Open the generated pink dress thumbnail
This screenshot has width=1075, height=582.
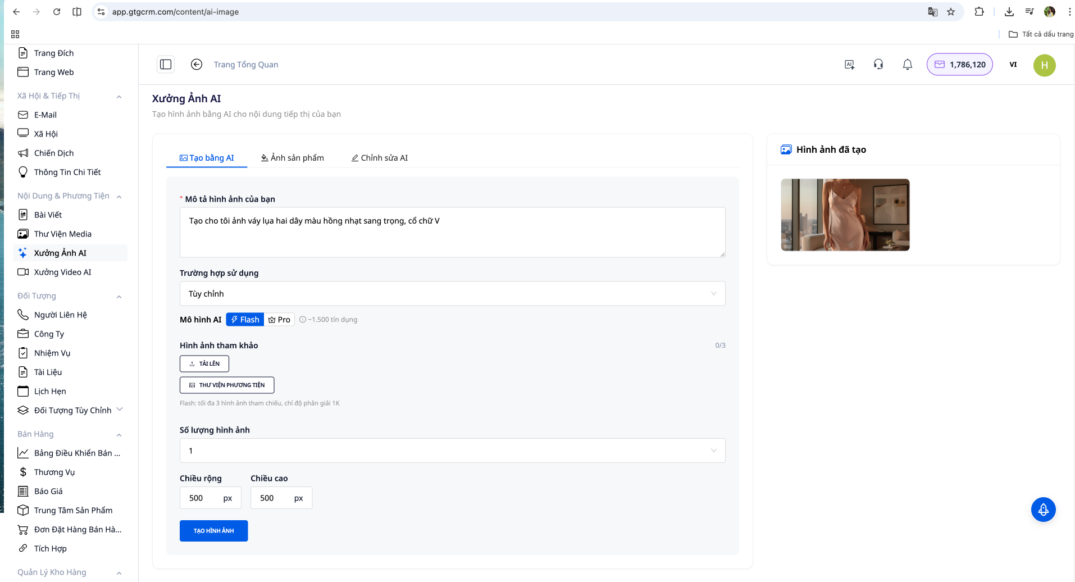pos(845,215)
